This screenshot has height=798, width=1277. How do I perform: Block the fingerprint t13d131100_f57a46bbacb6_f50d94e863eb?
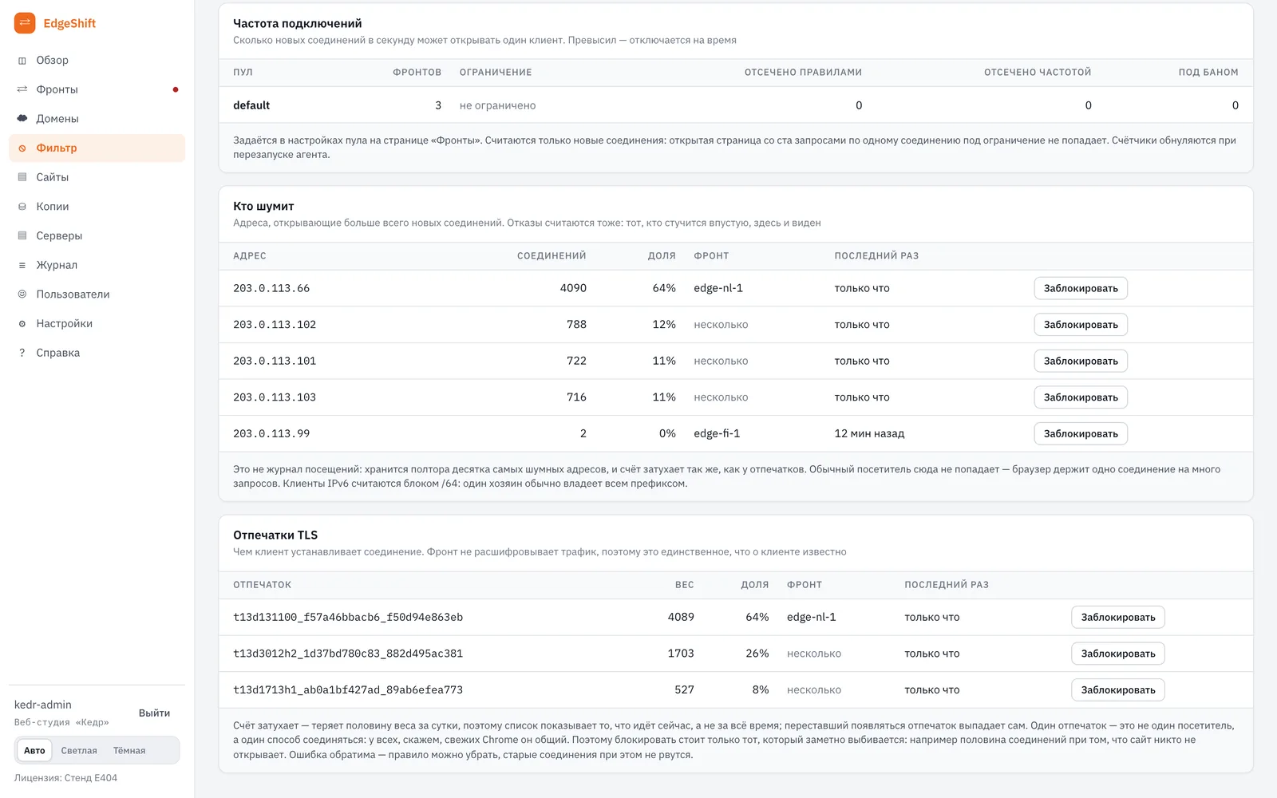1118,617
